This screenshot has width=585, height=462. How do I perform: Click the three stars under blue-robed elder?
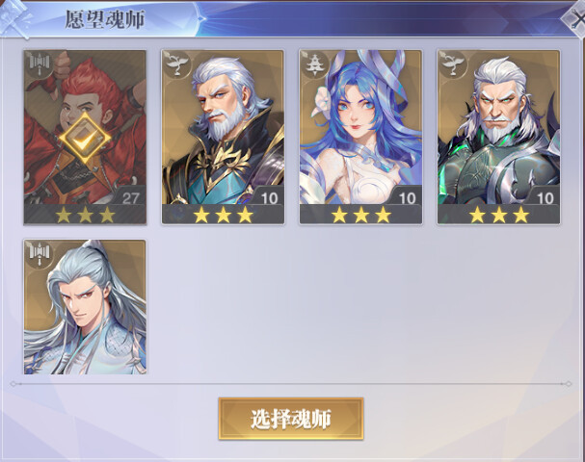tap(223, 215)
